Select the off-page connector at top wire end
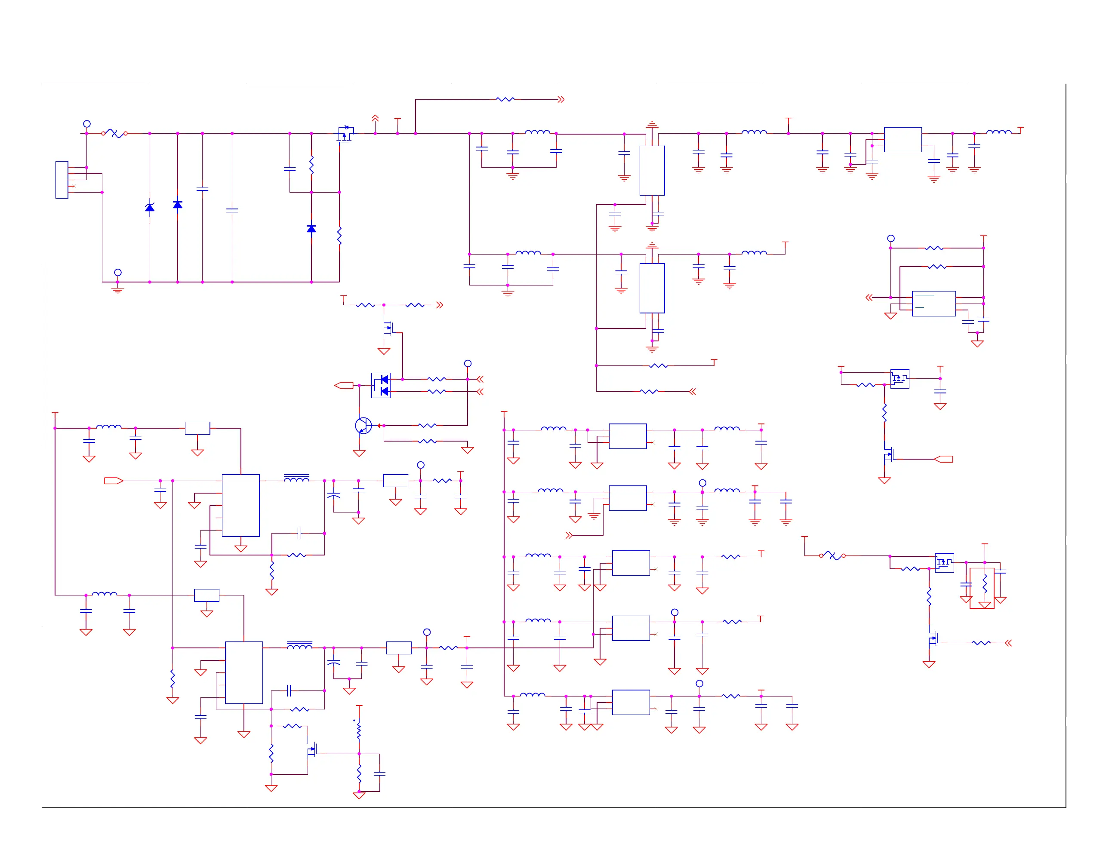The width and height of the screenshot is (1115, 856). [x=561, y=99]
